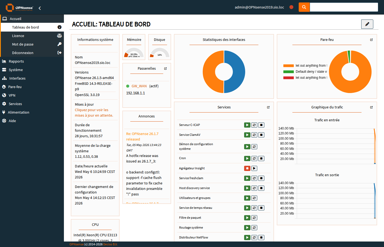Click the Deciso B.V. footer link
Image resolution: width=384 pixels, height=247 pixels.
tap(110, 244)
